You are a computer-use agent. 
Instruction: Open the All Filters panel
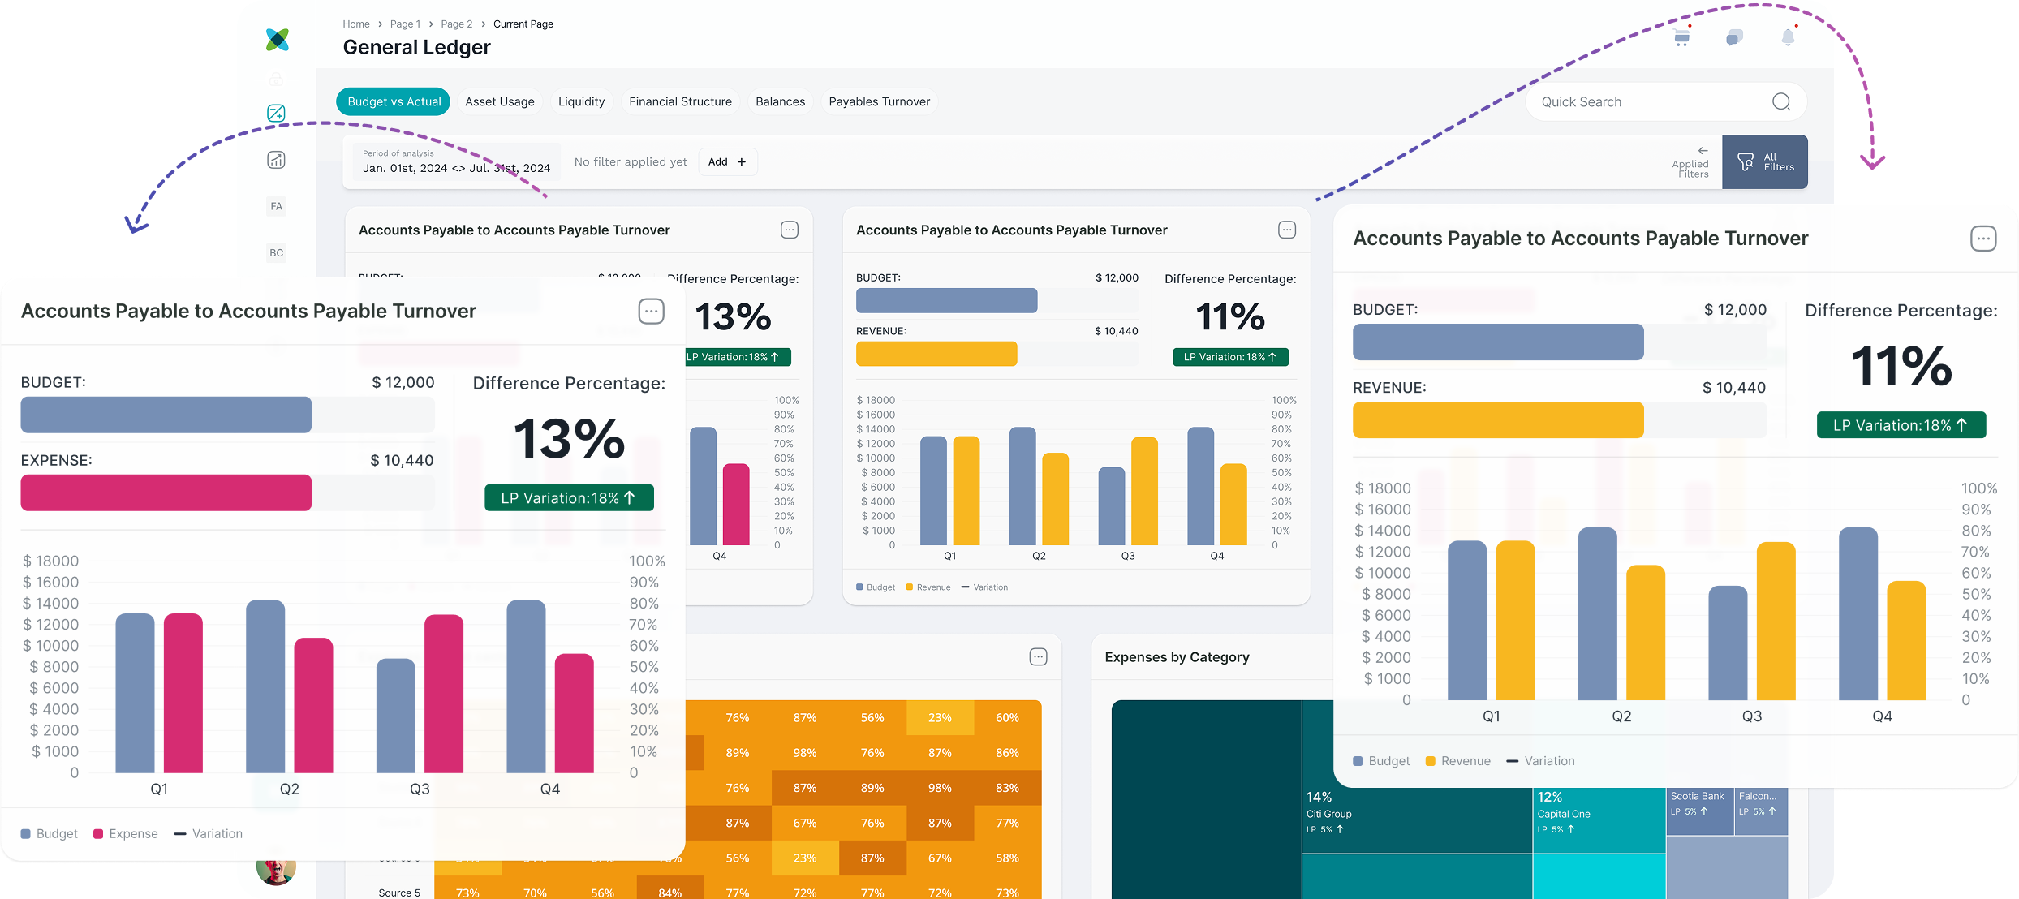(x=1764, y=161)
